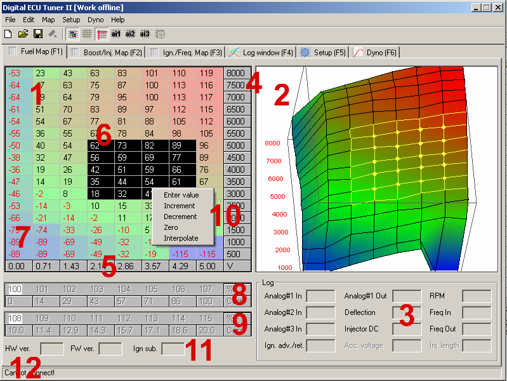Open the Map menu
Screen dimensions: 507x381
[x=48, y=20]
